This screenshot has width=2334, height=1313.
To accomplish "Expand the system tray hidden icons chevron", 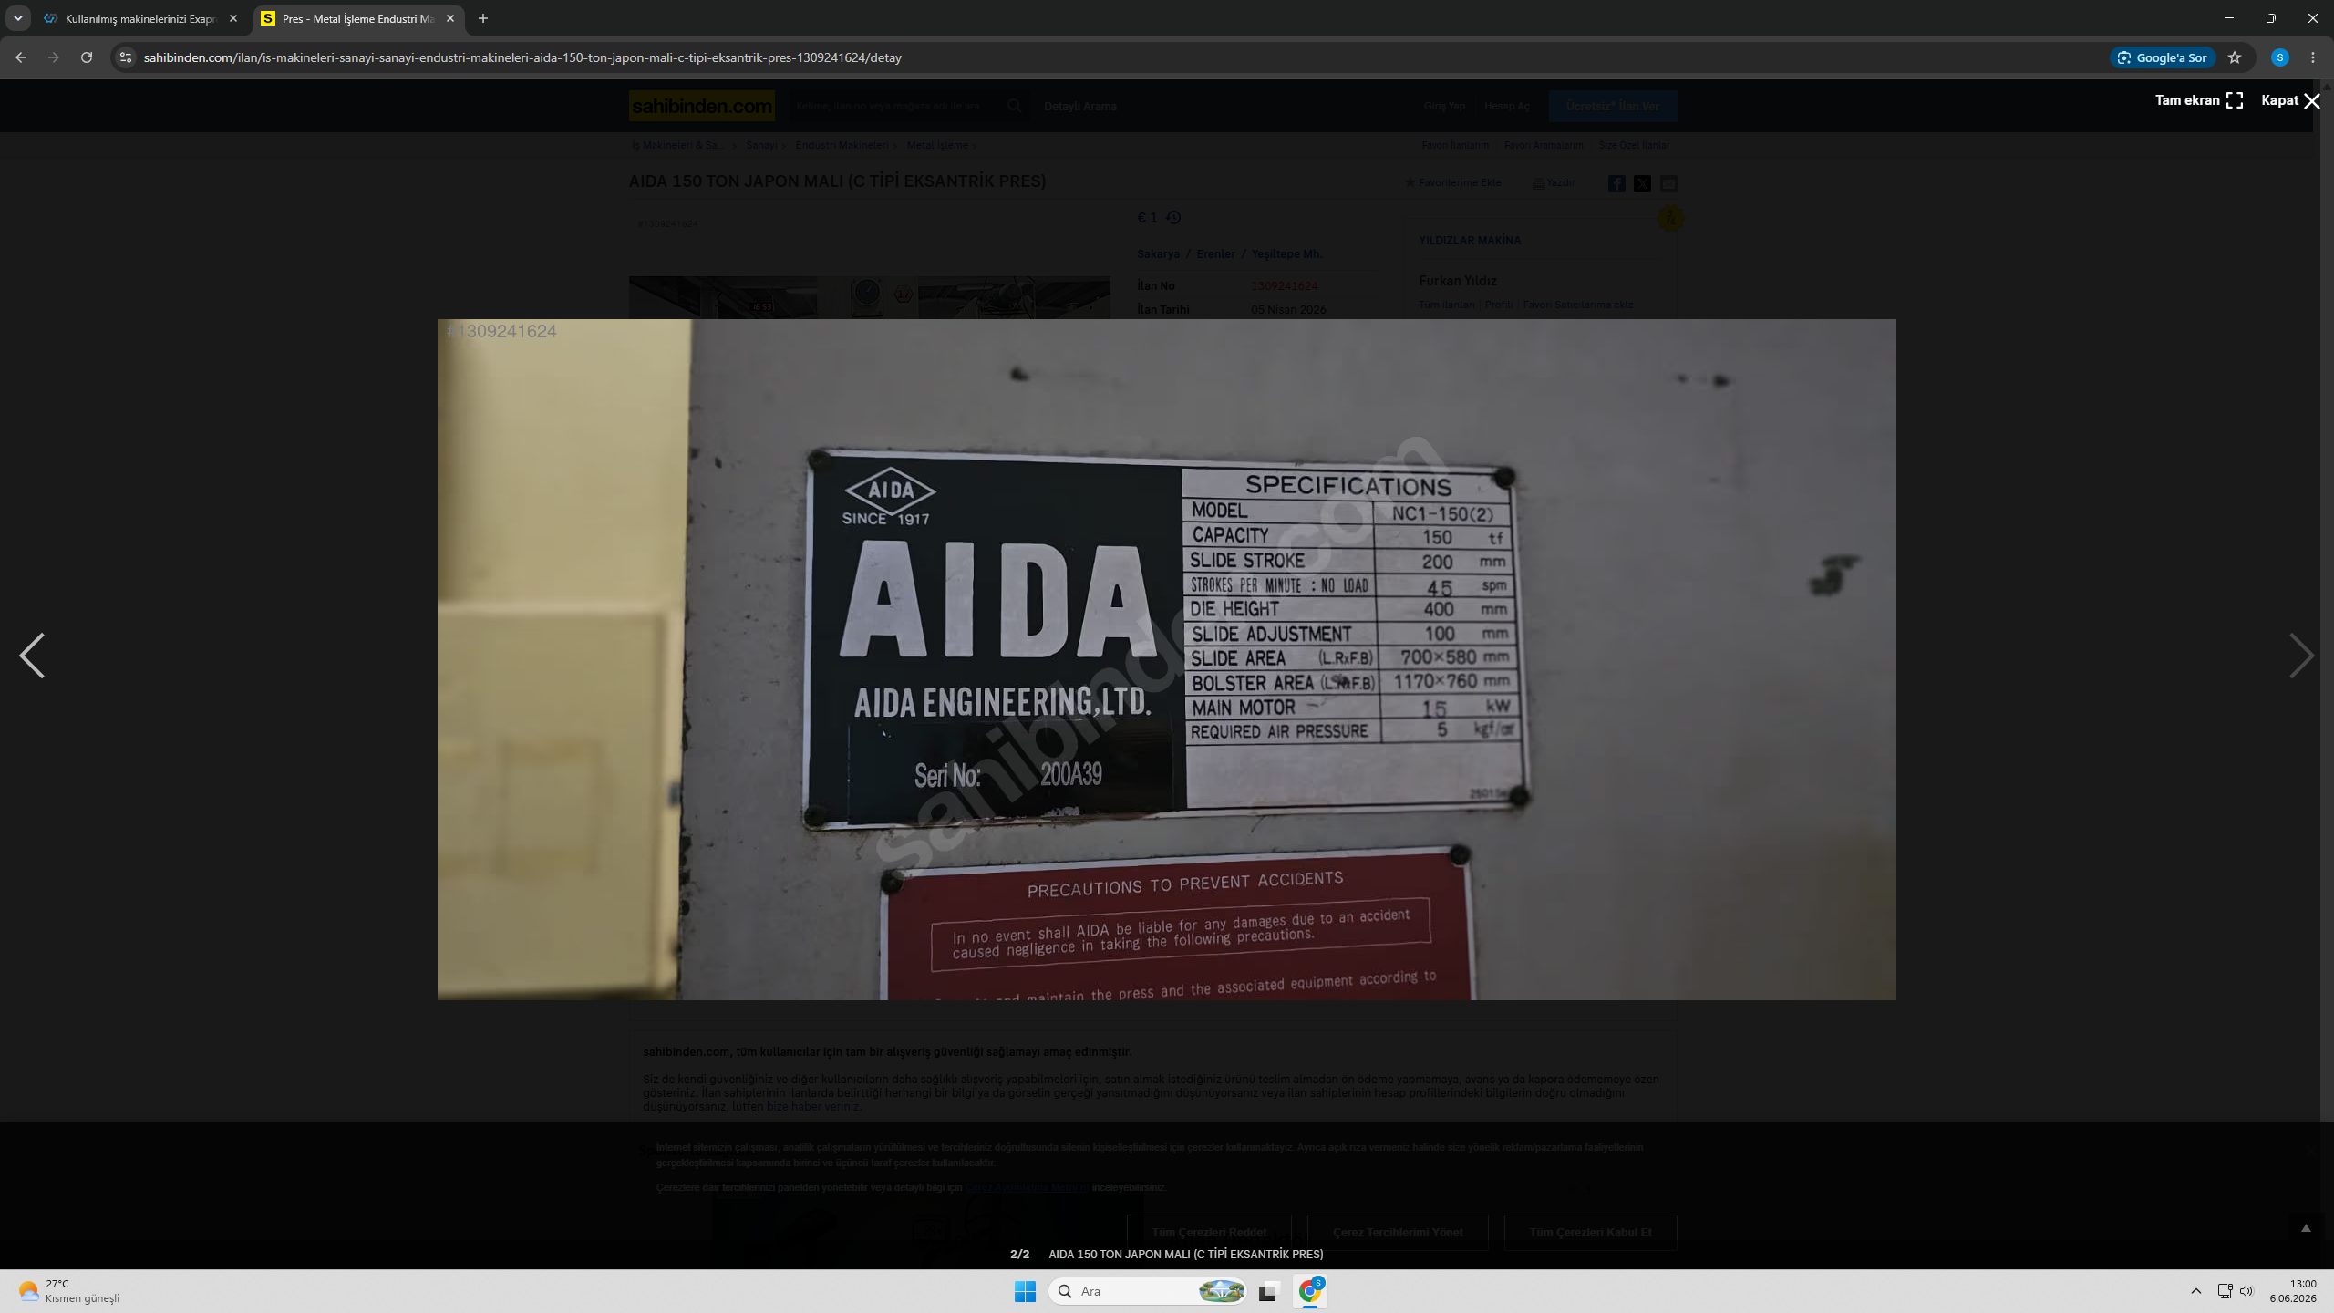I will (2196, 1291).
